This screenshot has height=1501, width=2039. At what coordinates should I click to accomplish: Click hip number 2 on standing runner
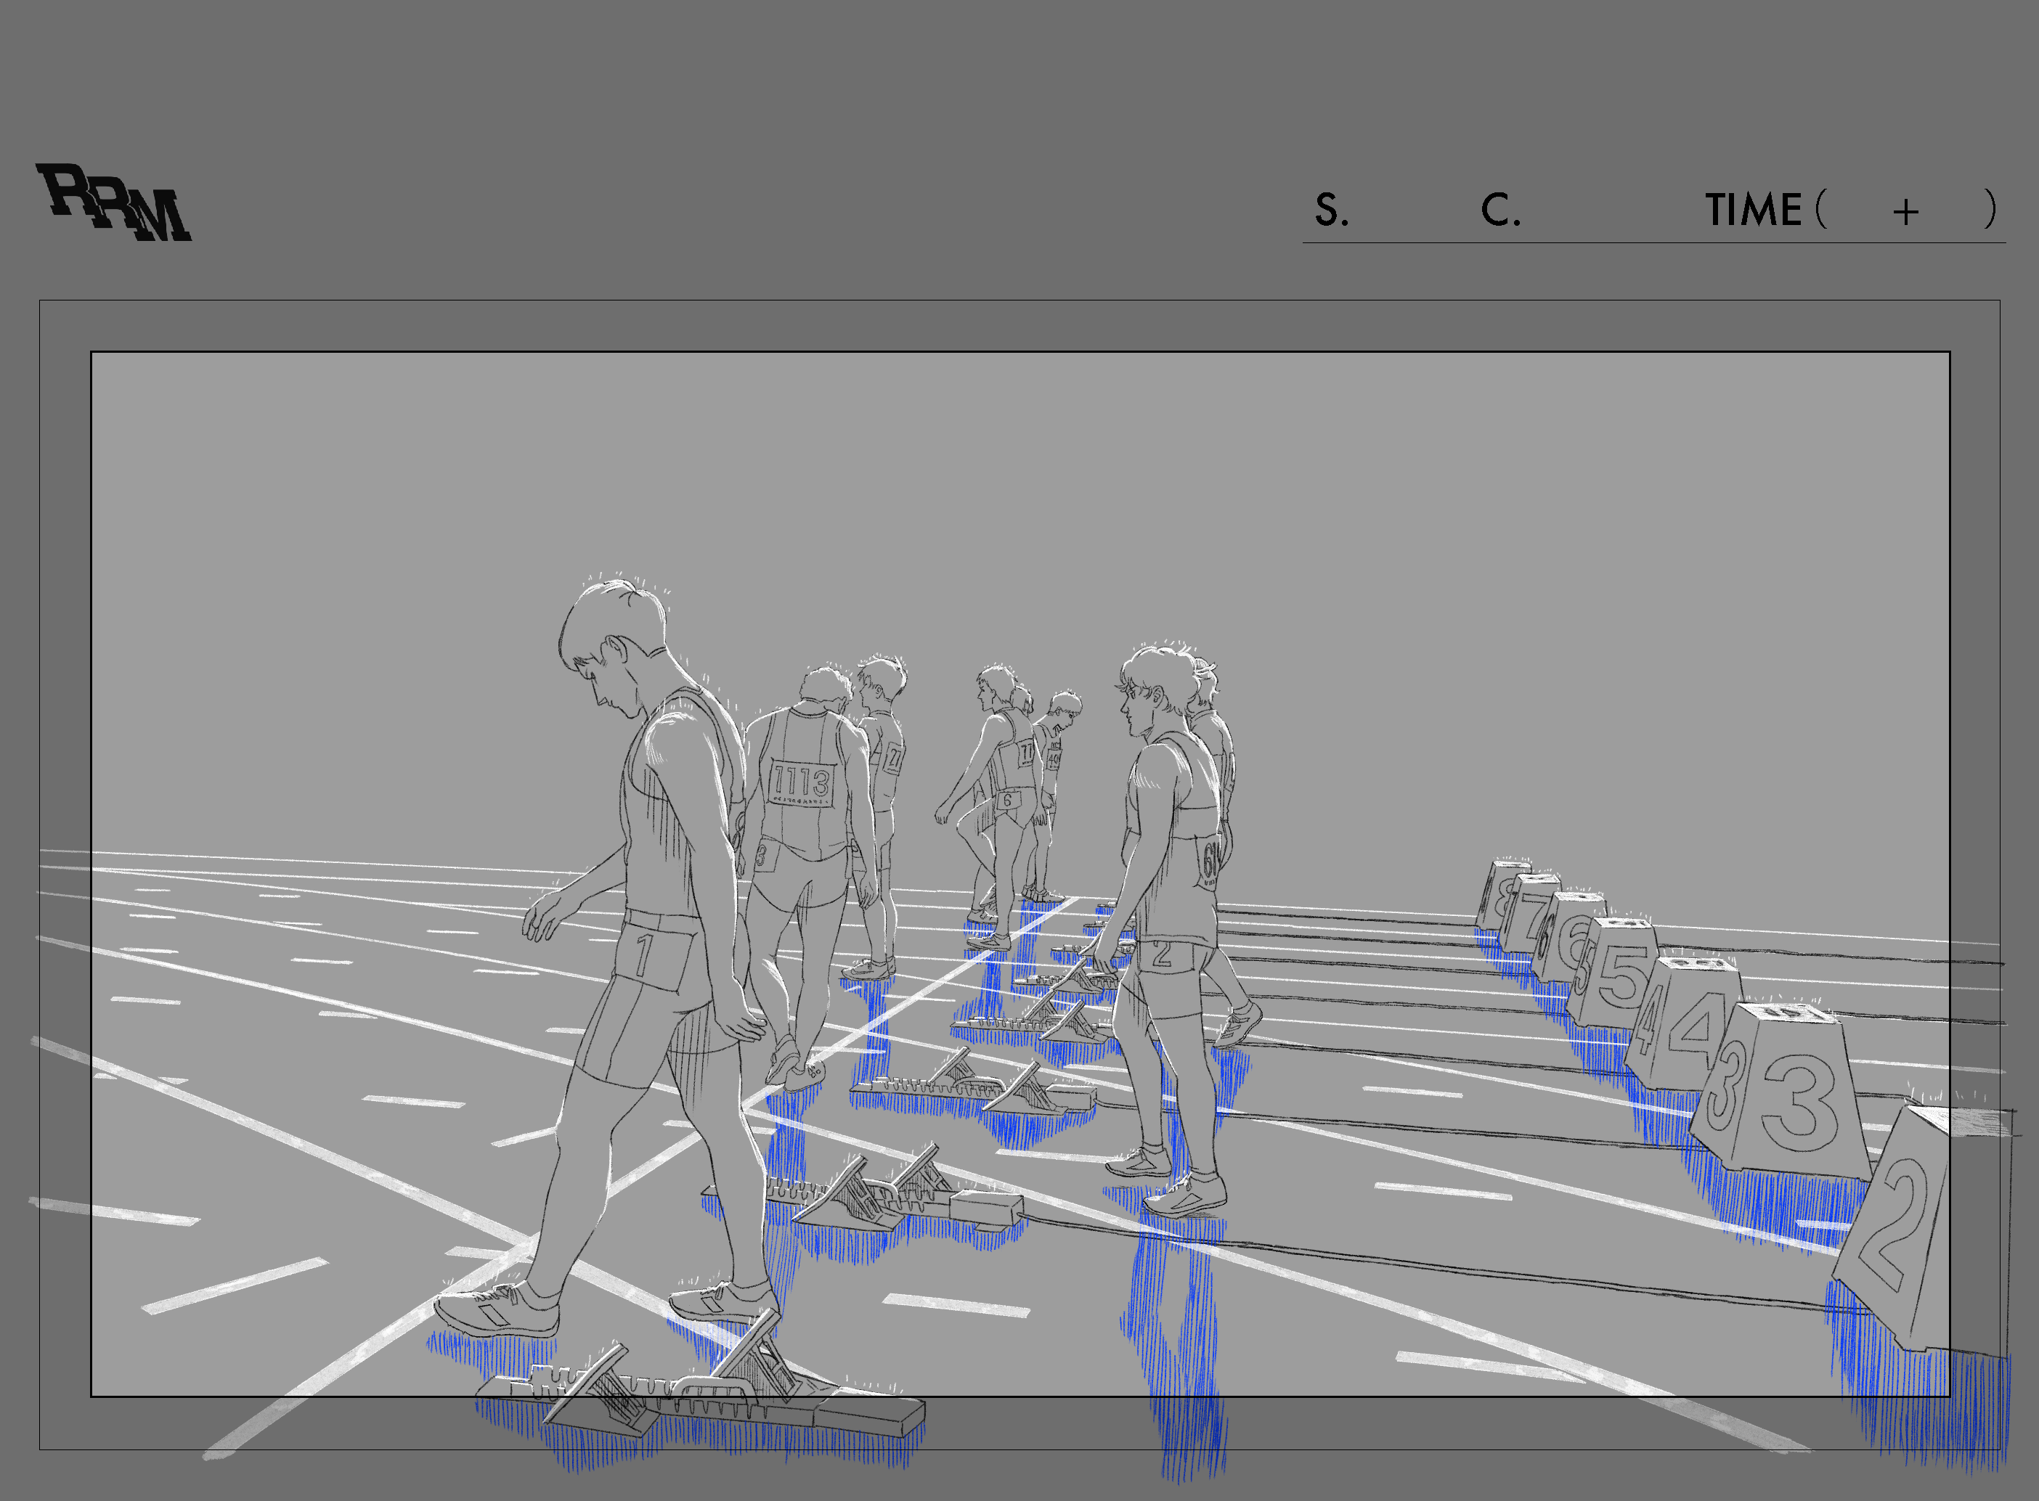point(1162,954)
